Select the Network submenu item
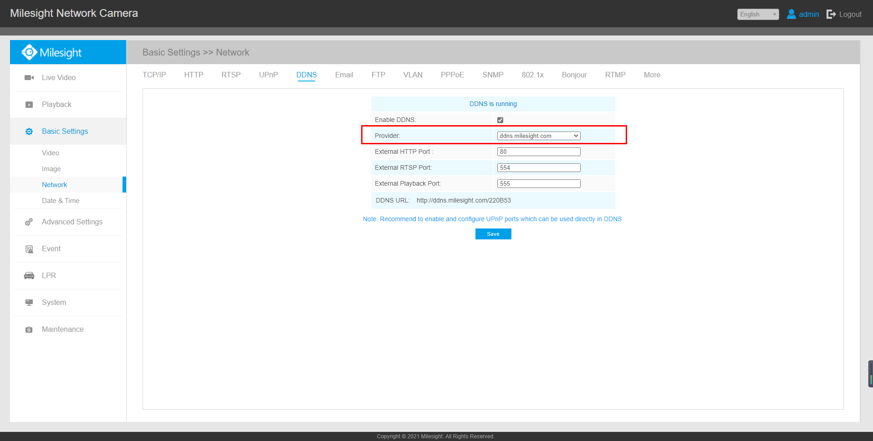 (x=55, y=185)
